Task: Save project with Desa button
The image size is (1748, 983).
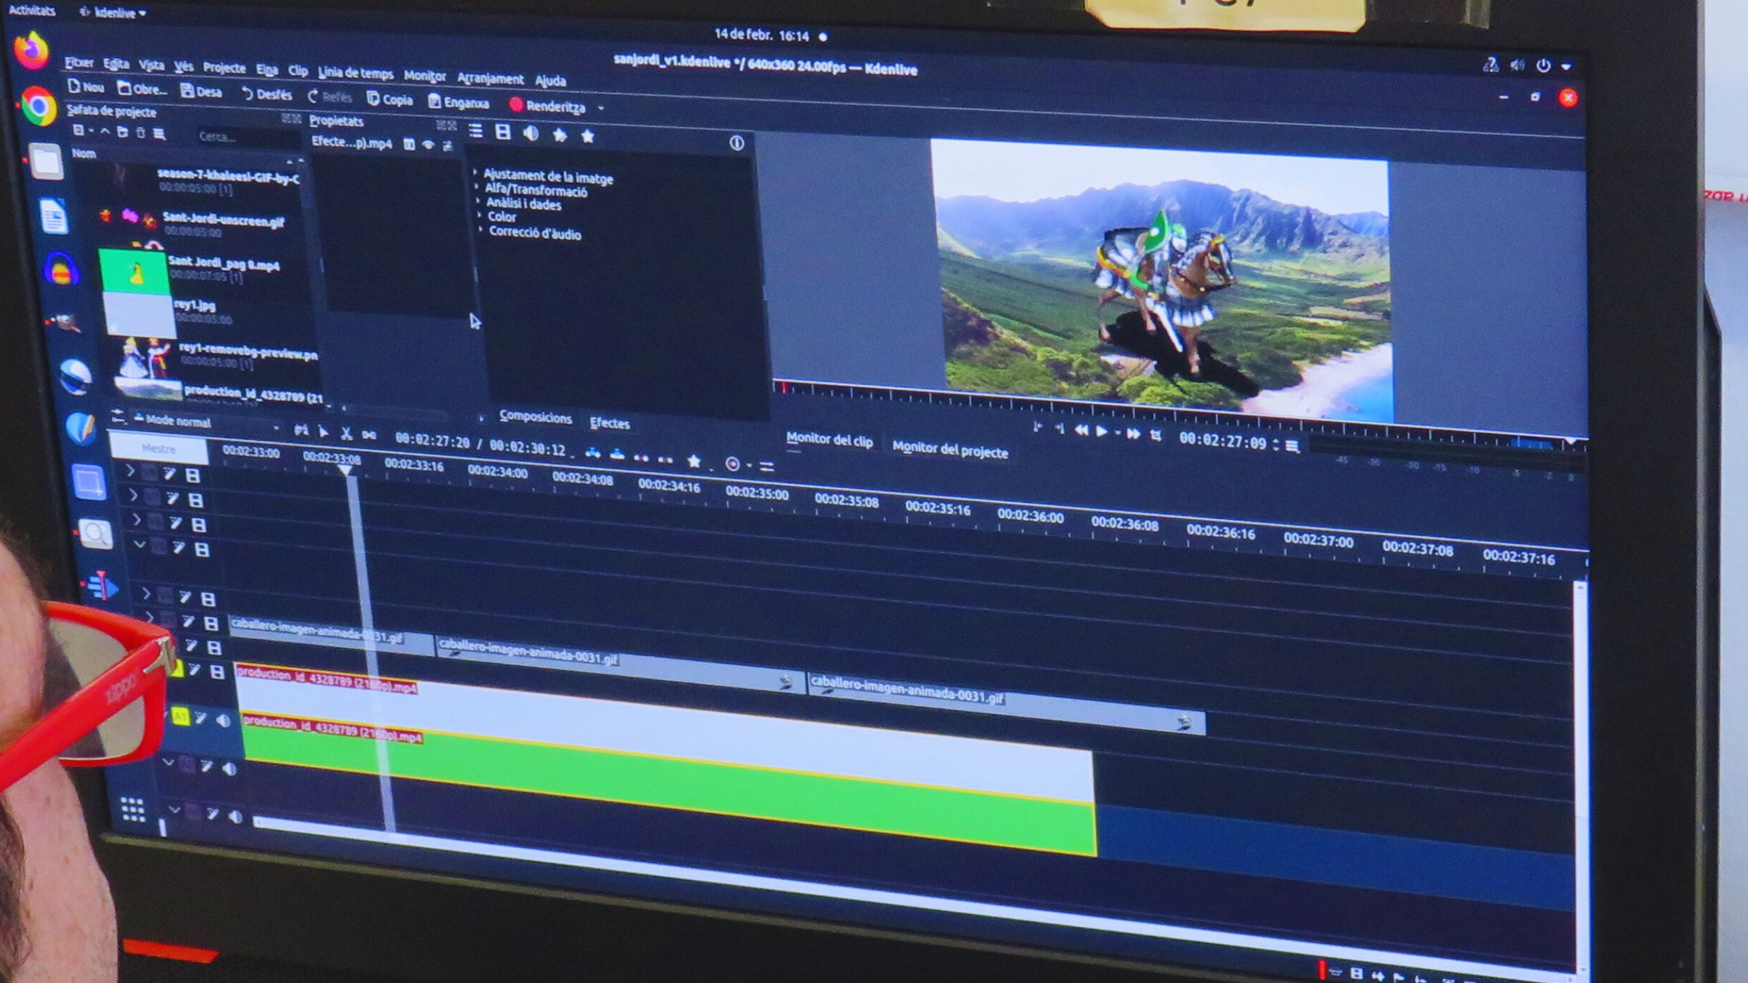Action: [x=201, y=91]
